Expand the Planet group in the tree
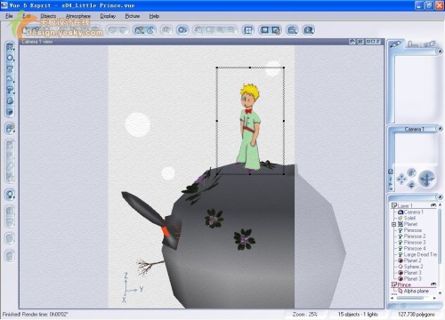Image resolution: width=445 pixels, height=320 pixels. [x=394, y=224]
